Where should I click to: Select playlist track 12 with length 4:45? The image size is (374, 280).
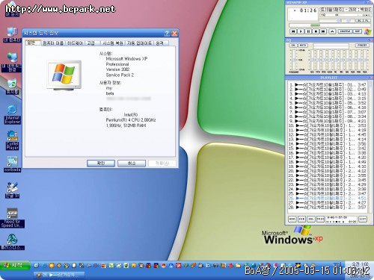click(328, 134)
